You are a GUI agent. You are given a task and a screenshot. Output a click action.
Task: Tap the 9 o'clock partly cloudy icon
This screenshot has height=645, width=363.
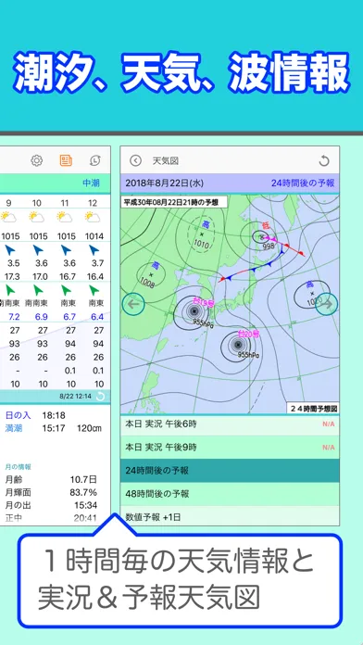(x=8, y=216)
